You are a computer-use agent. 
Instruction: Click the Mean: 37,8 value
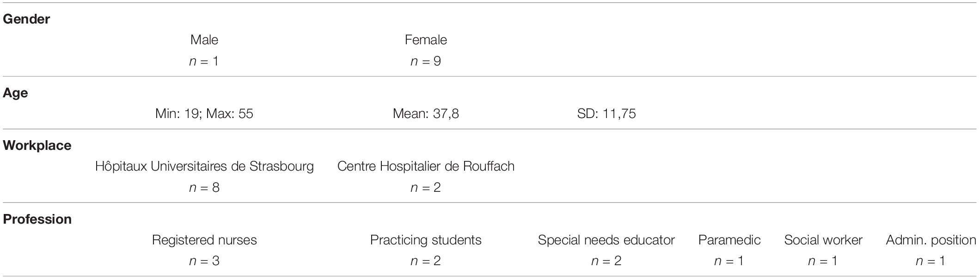coord(426,113)
